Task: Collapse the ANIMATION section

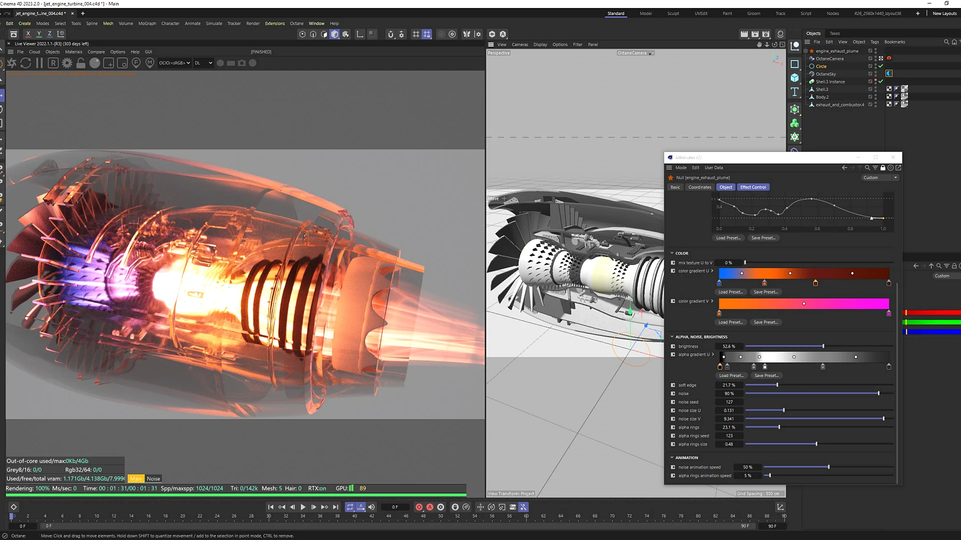Action: pyautogui.click(x=672, y=457)
